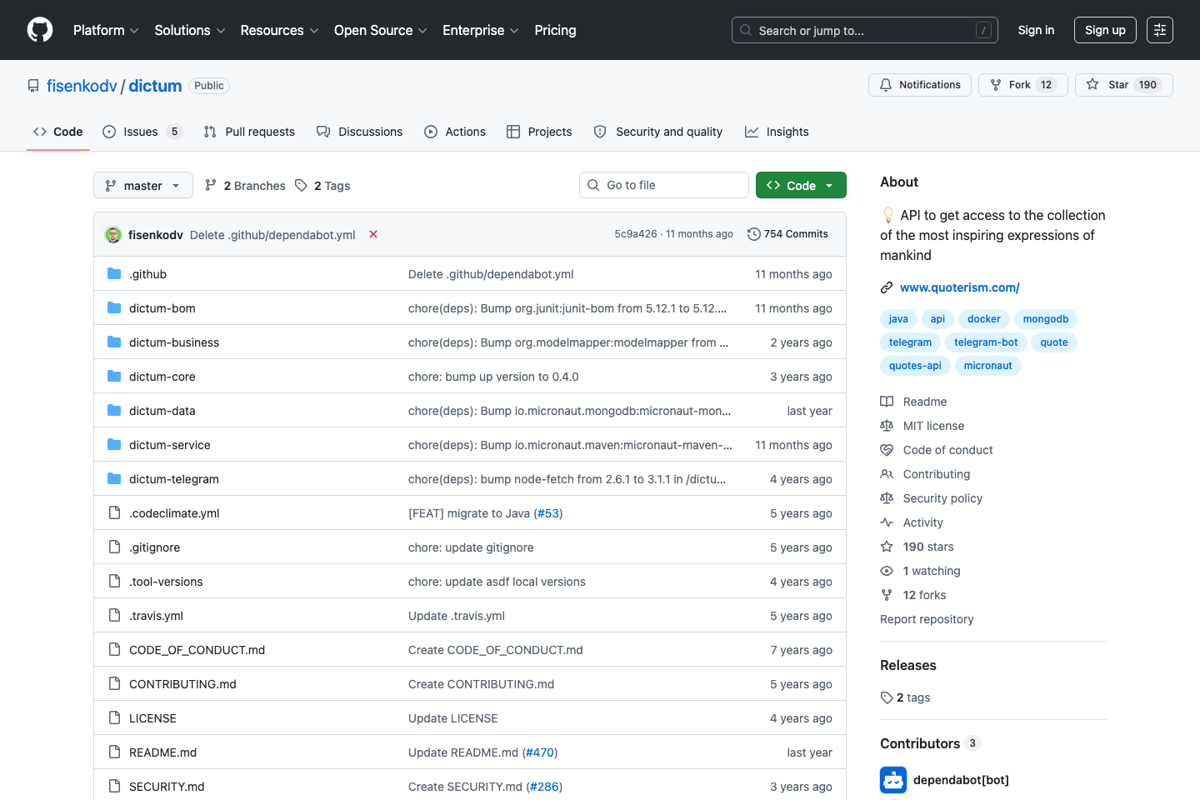Image resolution: width=1200 pixels, height=800 pixels.
Task: Click the GitHub logo icon
Action: pos(40,30)
